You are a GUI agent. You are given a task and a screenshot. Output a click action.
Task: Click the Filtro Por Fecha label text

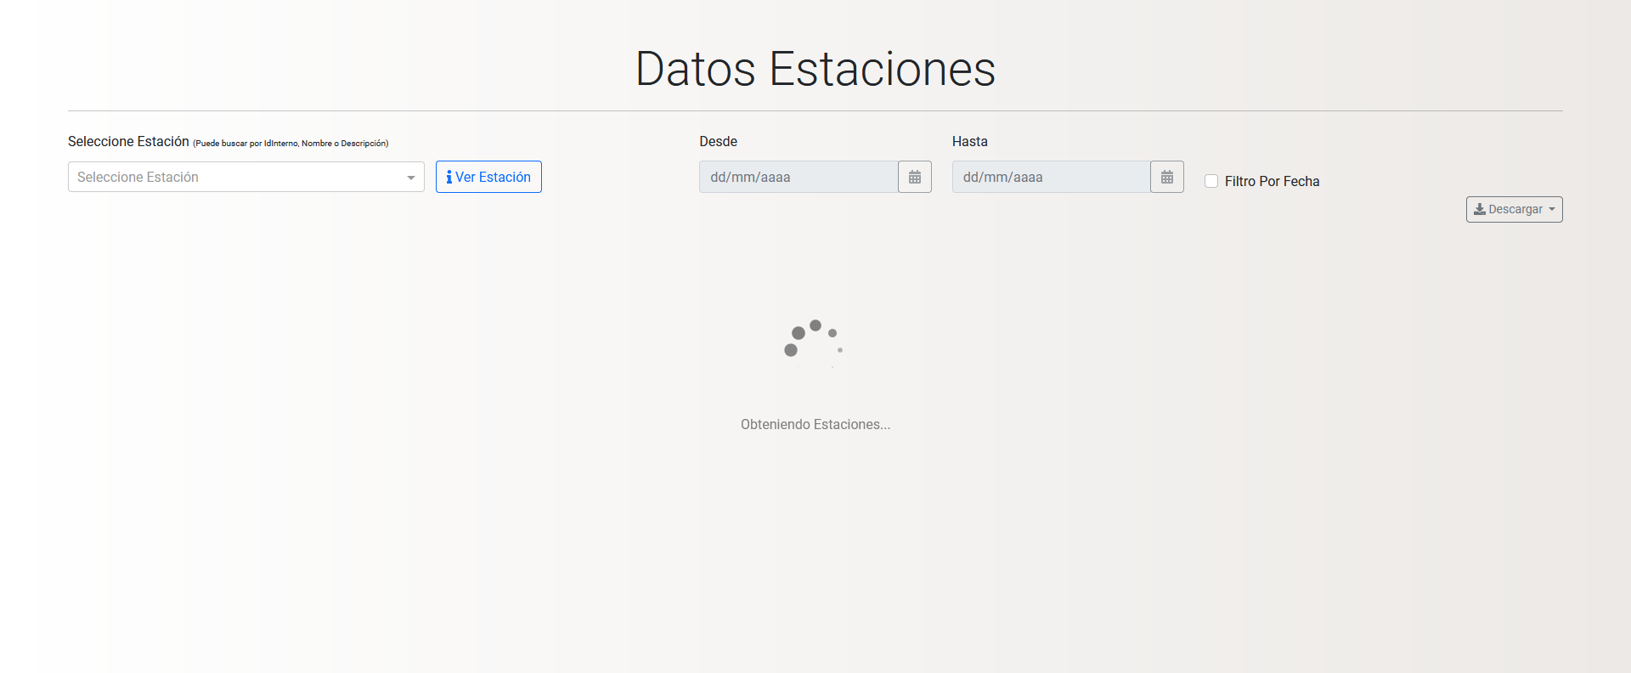click(1272, 181)
